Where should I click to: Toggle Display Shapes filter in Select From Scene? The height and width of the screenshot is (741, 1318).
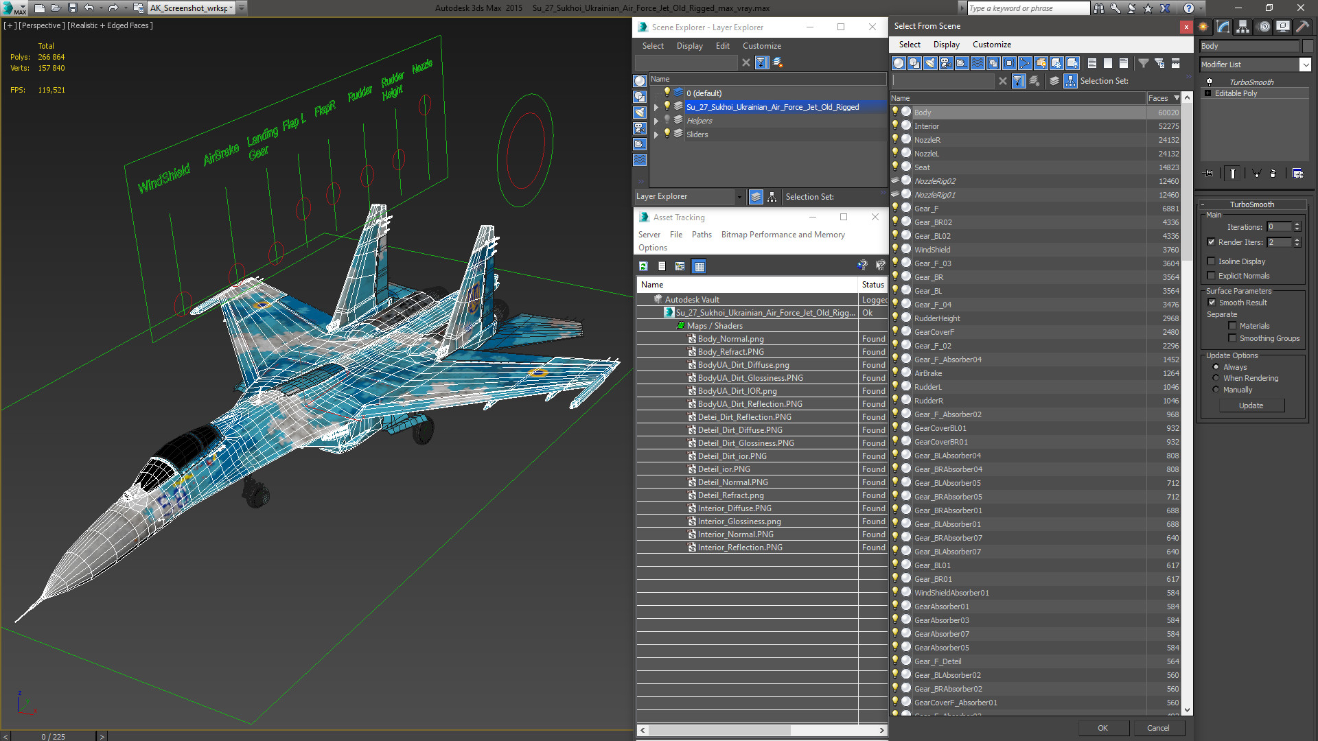click(914, 63)
